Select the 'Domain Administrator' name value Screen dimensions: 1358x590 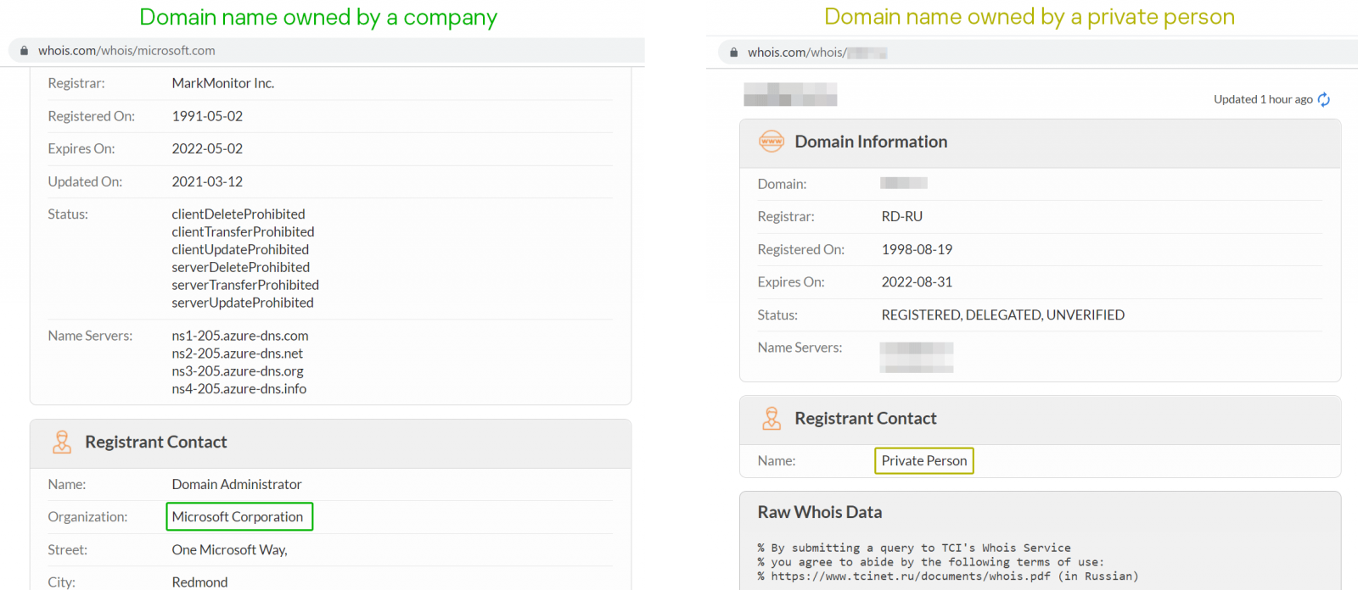237,485
